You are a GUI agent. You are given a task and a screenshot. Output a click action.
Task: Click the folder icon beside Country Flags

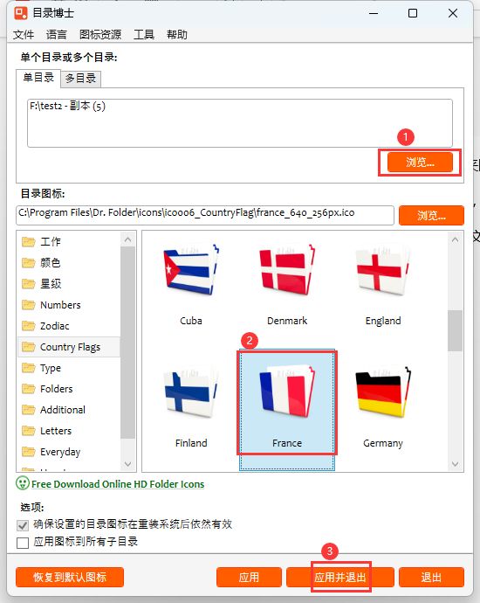pyautogui.click(x=29, y=347)
